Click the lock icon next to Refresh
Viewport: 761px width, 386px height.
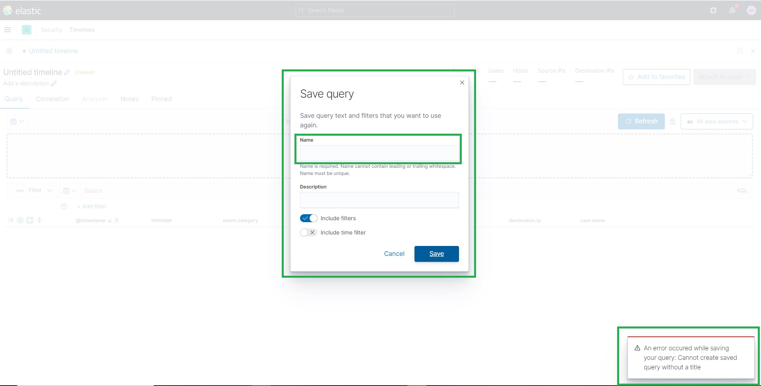pos(673,121)
